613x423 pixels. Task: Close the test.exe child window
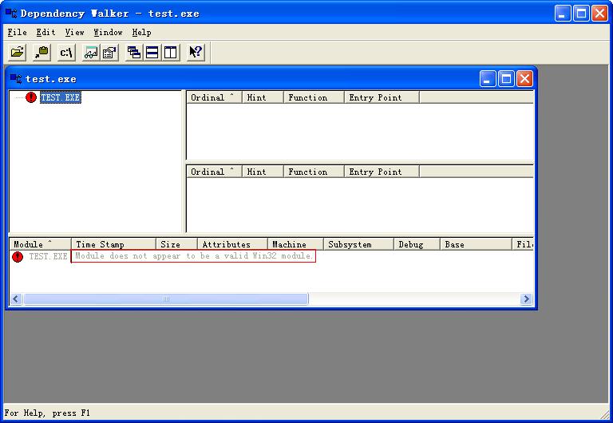(x=524, y=79)
